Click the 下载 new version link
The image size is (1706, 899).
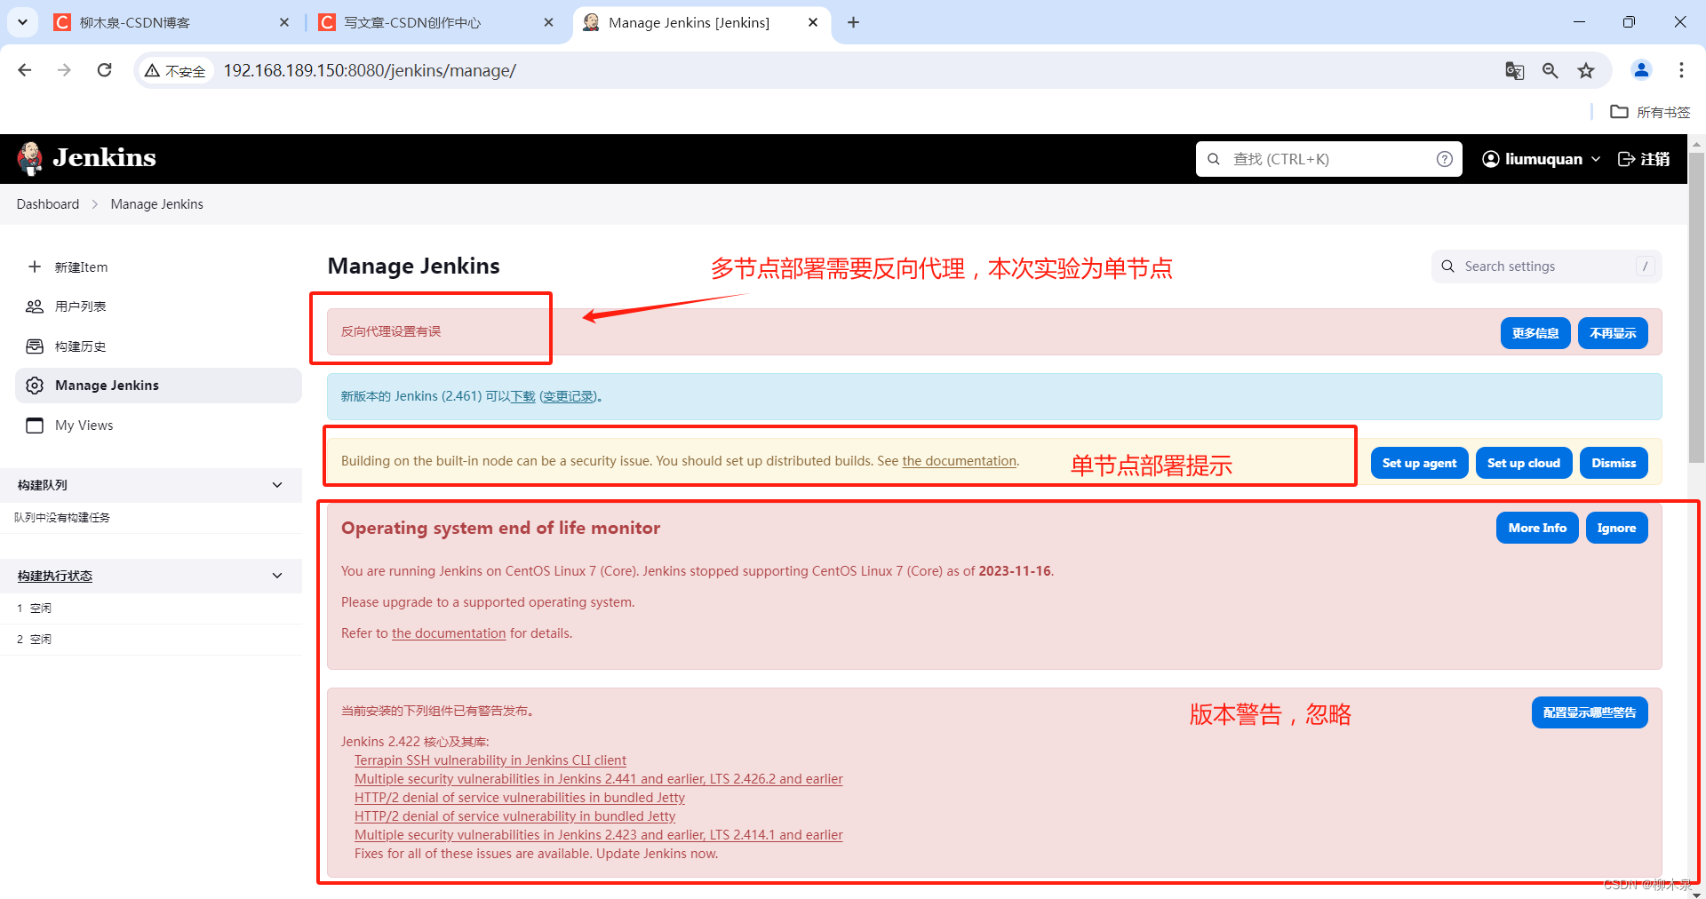(522, 396)
